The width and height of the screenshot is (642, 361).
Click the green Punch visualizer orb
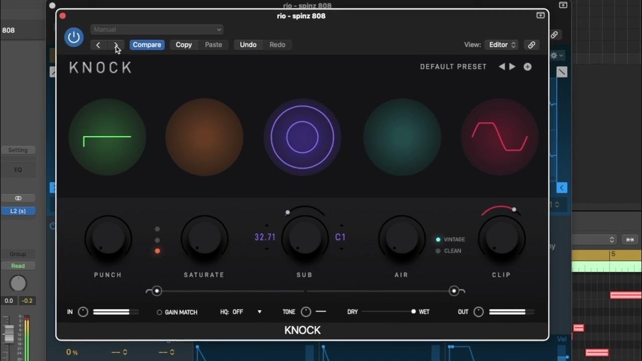click(107, 137)
